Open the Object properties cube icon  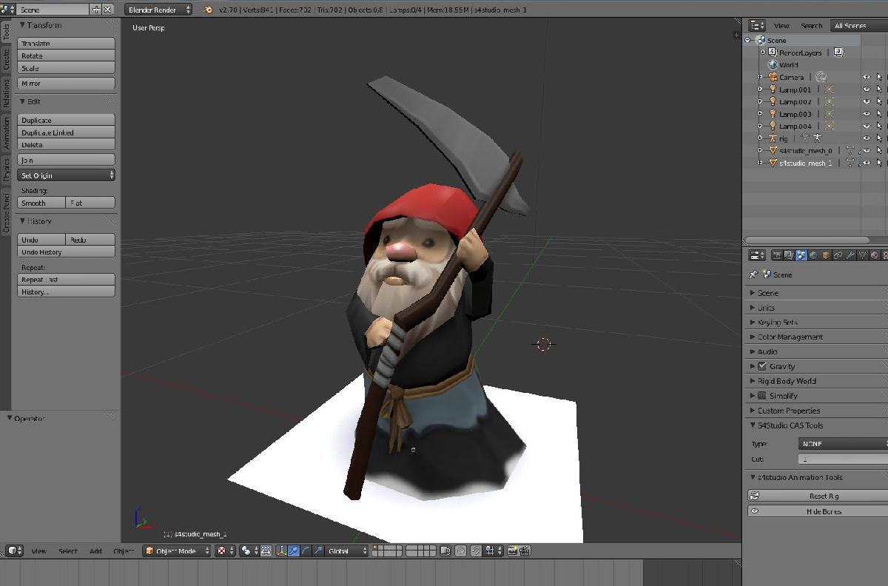point(826,255)
